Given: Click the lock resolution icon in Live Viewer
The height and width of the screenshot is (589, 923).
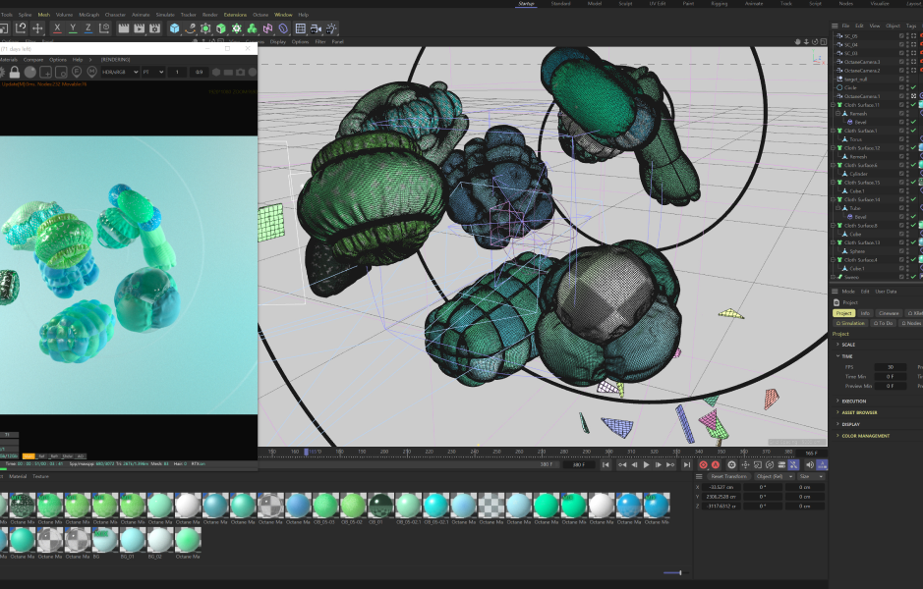Looking at the screenshot, I should (15, 72).
